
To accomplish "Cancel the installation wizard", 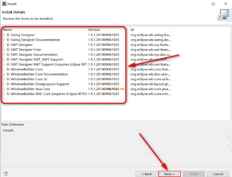I will coord(218,174).
